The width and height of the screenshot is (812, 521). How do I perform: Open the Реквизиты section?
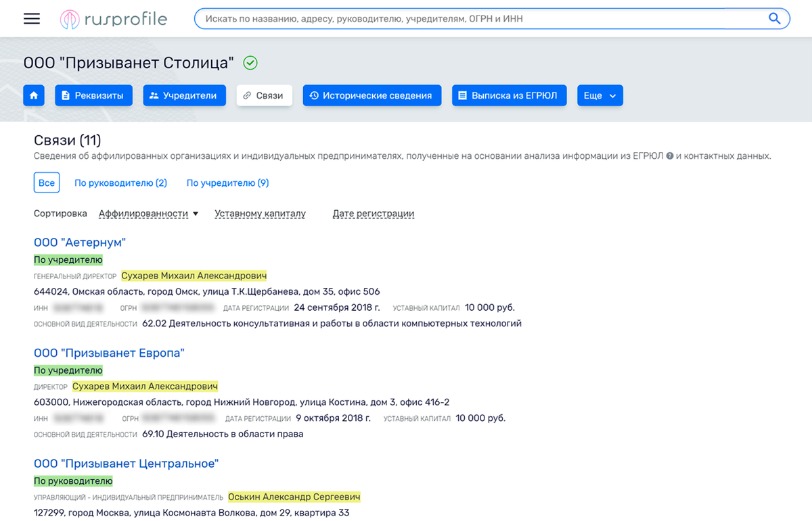click(93, 95)
